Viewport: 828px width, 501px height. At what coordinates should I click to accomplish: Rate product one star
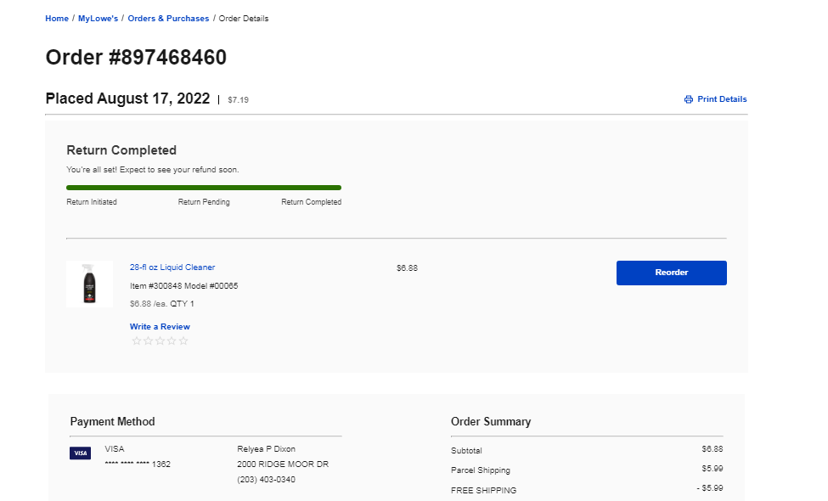point(136,341)
